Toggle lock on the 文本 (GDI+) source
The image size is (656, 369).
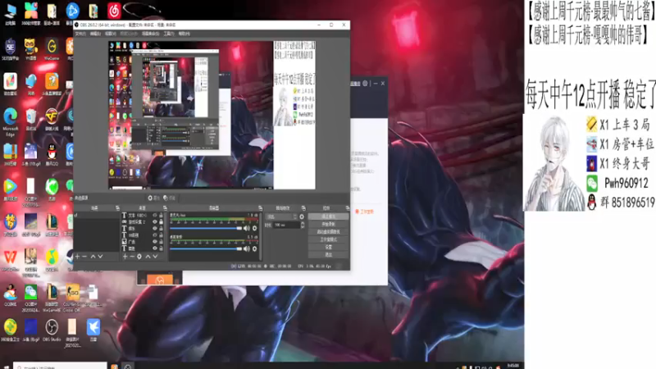[161, 215]
